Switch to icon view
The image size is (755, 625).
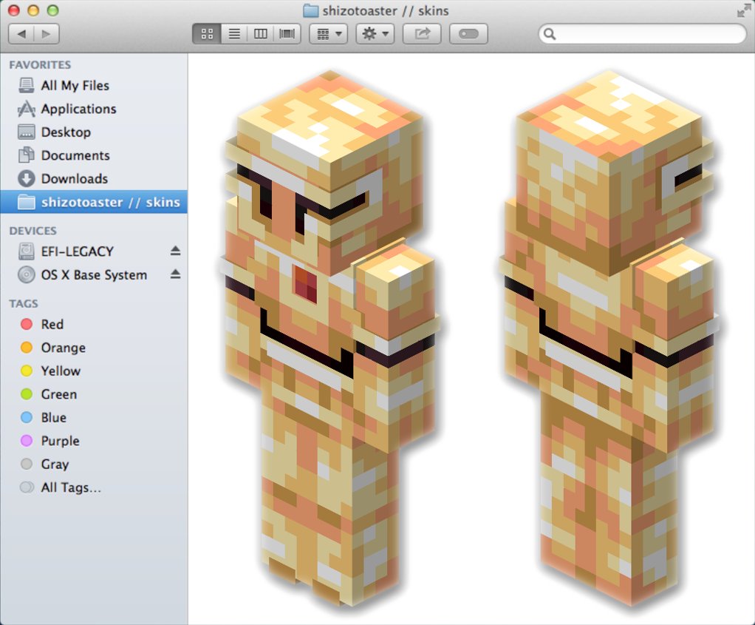pyautogui.click(x=207, y=34)
